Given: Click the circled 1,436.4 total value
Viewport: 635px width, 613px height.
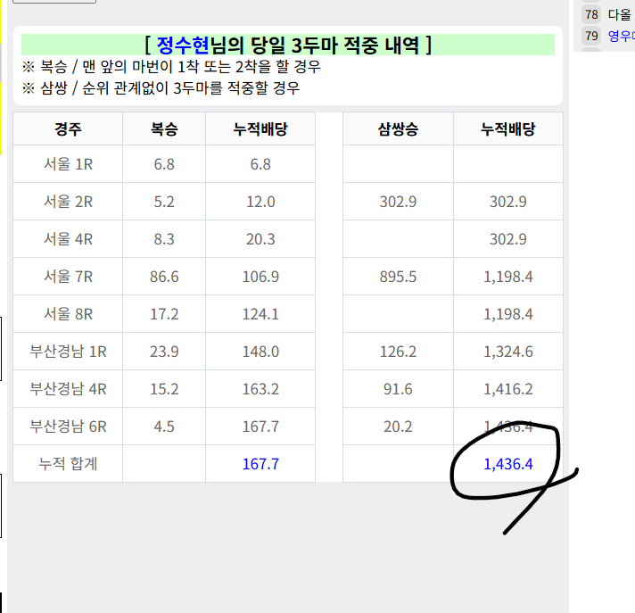Looking at the screenshot, I should (507, 464).
